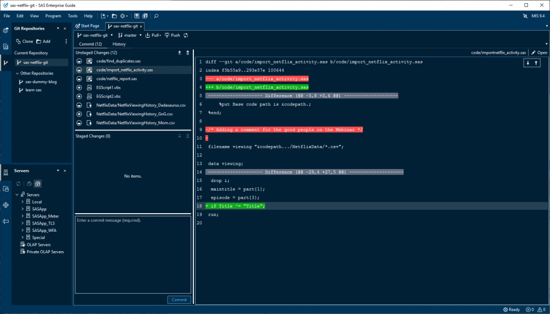Collapse the Servers tree root
Image resolution: width=550 pixels, height=314 pixels.
pyautogui.click(x=17, y=195)
